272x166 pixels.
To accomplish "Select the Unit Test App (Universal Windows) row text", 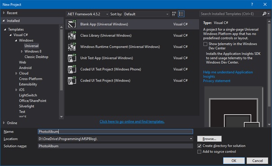I will coord(107,58).
